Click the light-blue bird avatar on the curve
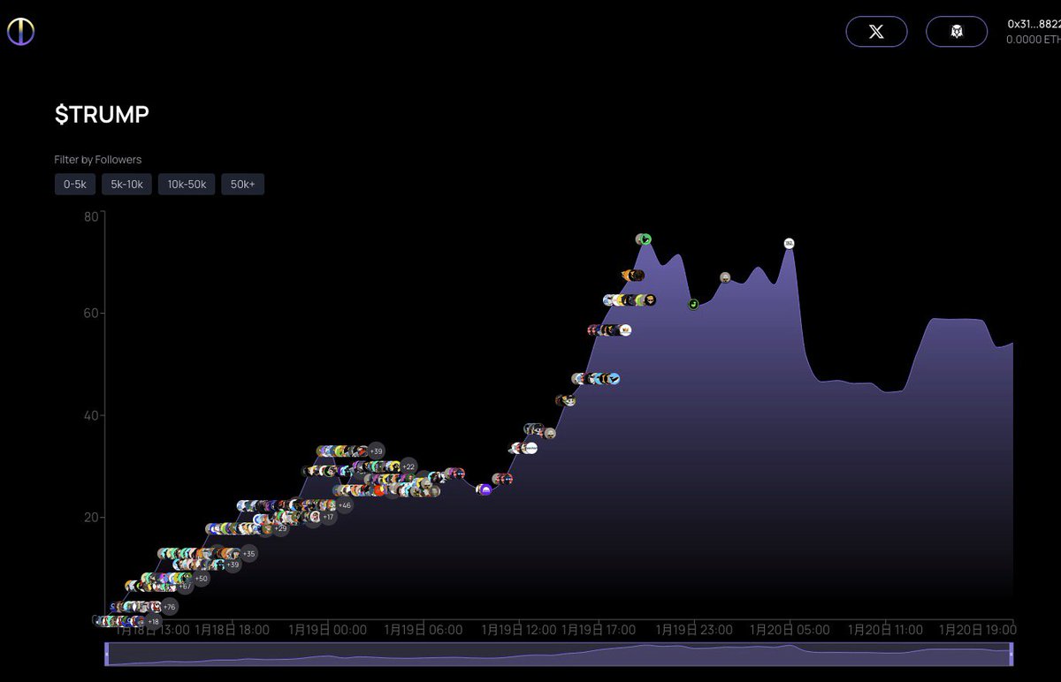The image size is (1061, 682). [614, 379]
